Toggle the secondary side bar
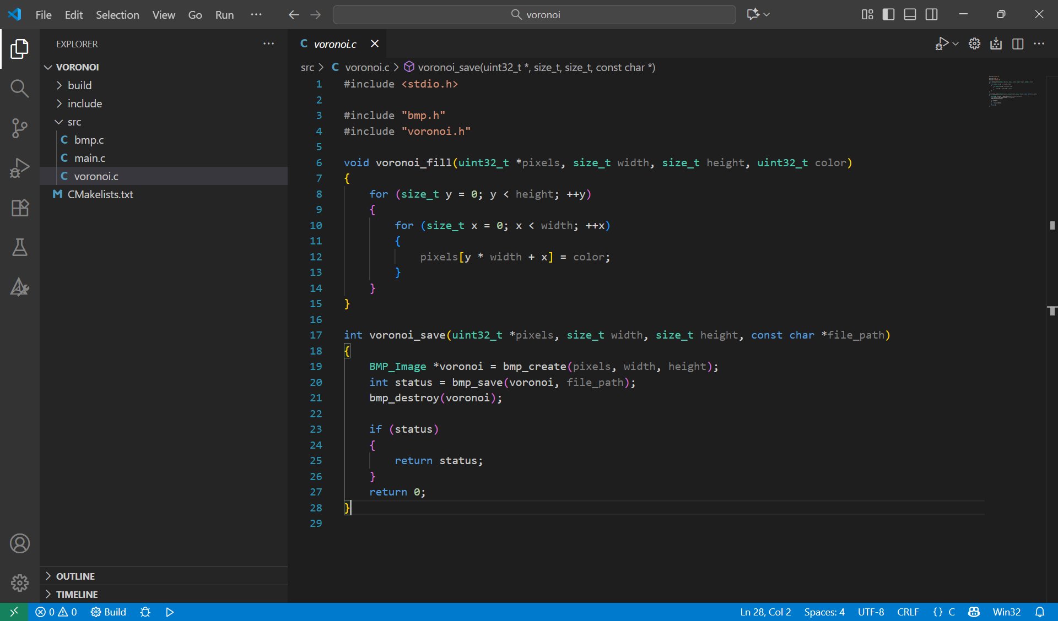Image resolution: width=1058 pixels, height=621 pixels. 931,15
